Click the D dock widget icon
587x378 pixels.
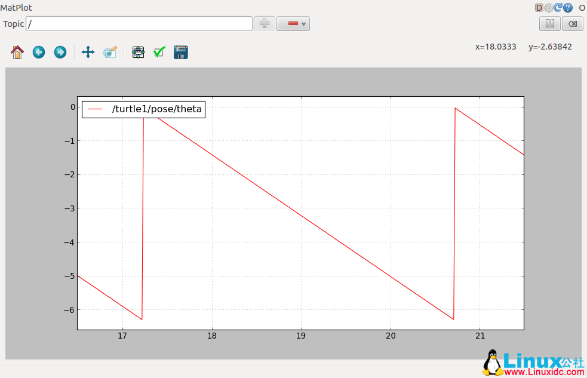point(539,8)
